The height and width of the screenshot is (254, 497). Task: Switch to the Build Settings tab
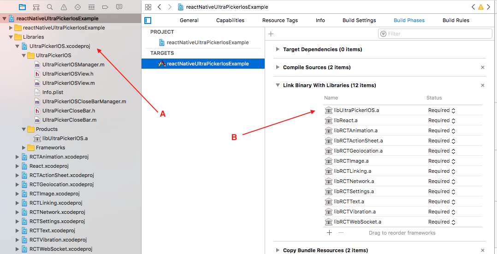[359, 20]
